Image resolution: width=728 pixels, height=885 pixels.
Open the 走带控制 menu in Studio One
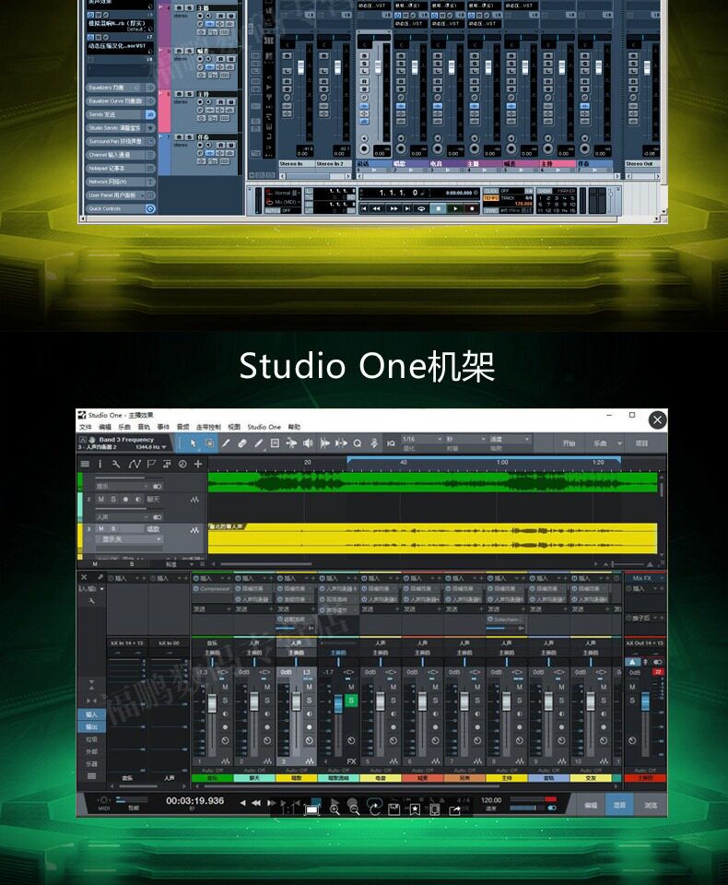coord(208,427)
